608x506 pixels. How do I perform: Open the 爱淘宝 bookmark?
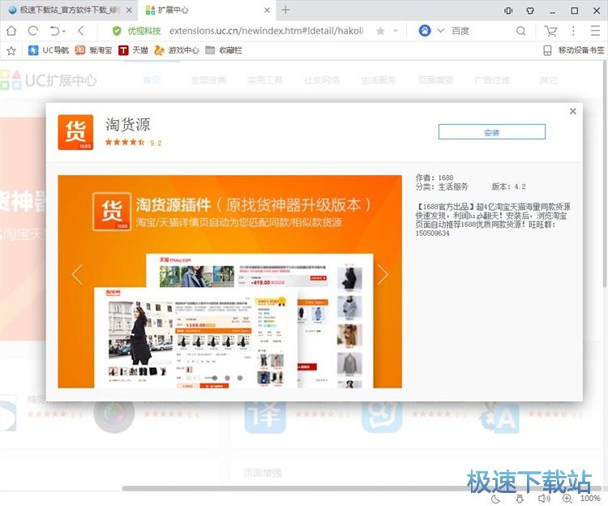pos(93,50)
